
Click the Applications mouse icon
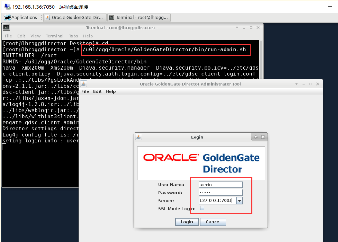click(x=7, y=17)
